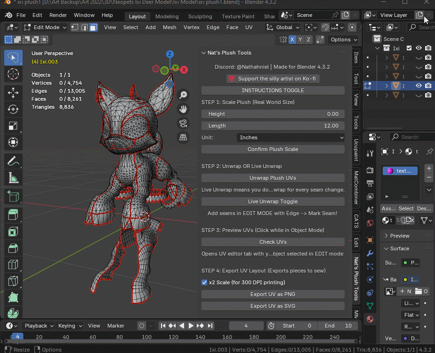
Task: Select the Rotate tool
Action: point(13,109)
